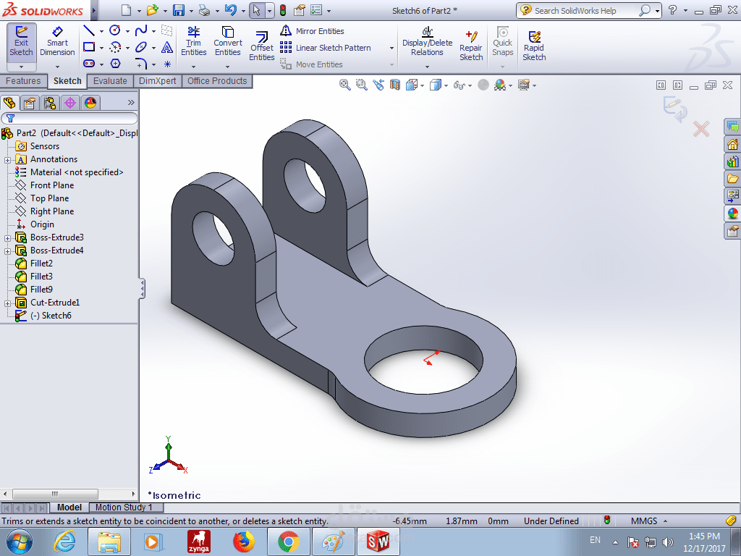741x556 pixels.
Task: Click the Search SolidWorks Help field
Action: point(583,10)
